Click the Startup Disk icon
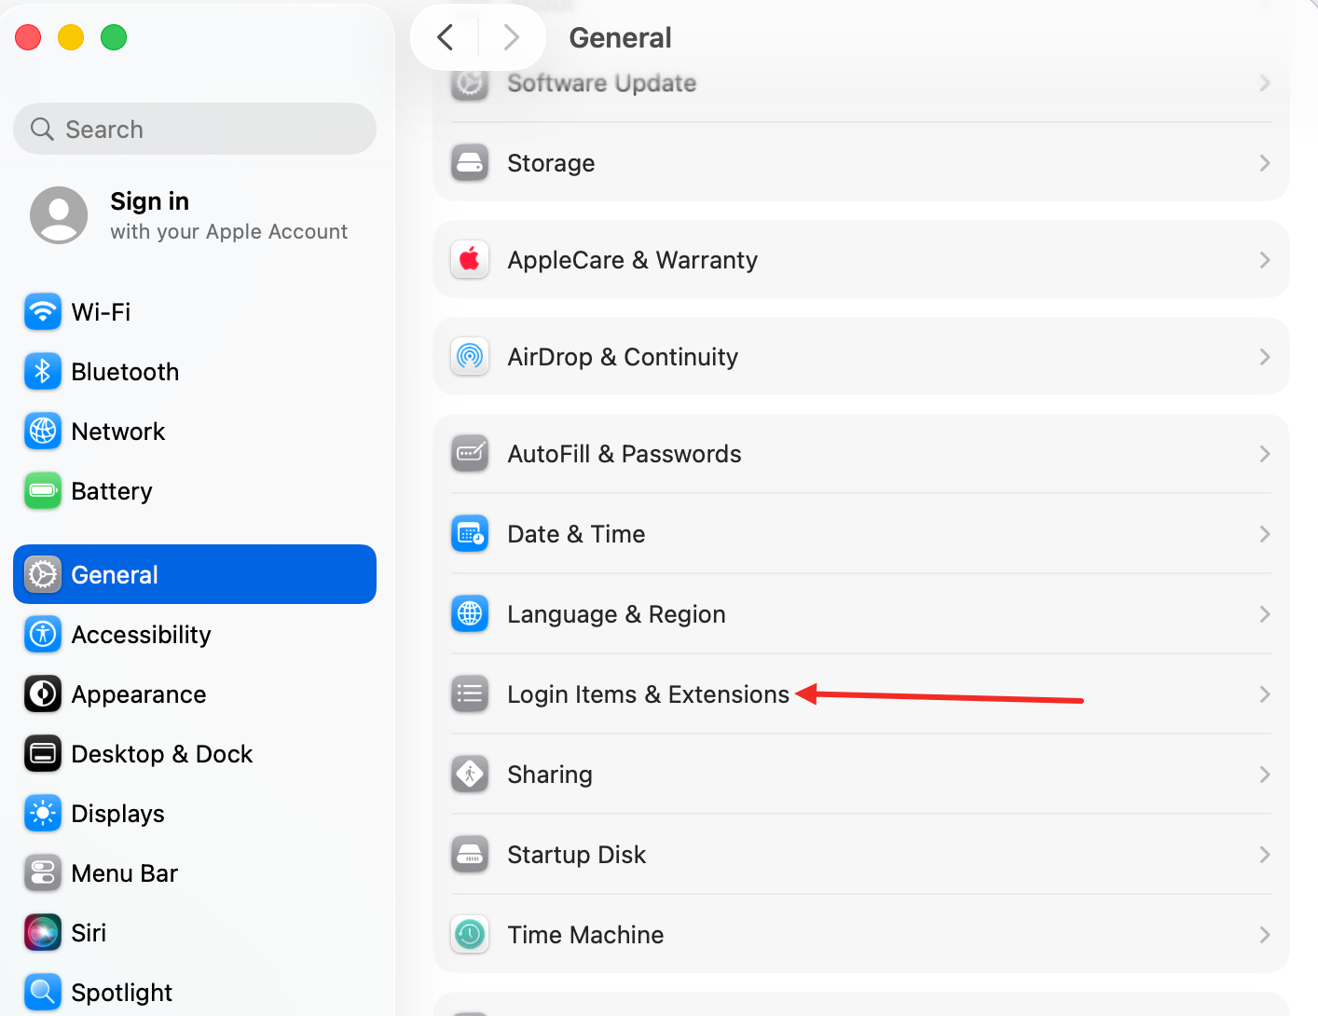Screen dimensions: 1318x1016 click(470, 855)
